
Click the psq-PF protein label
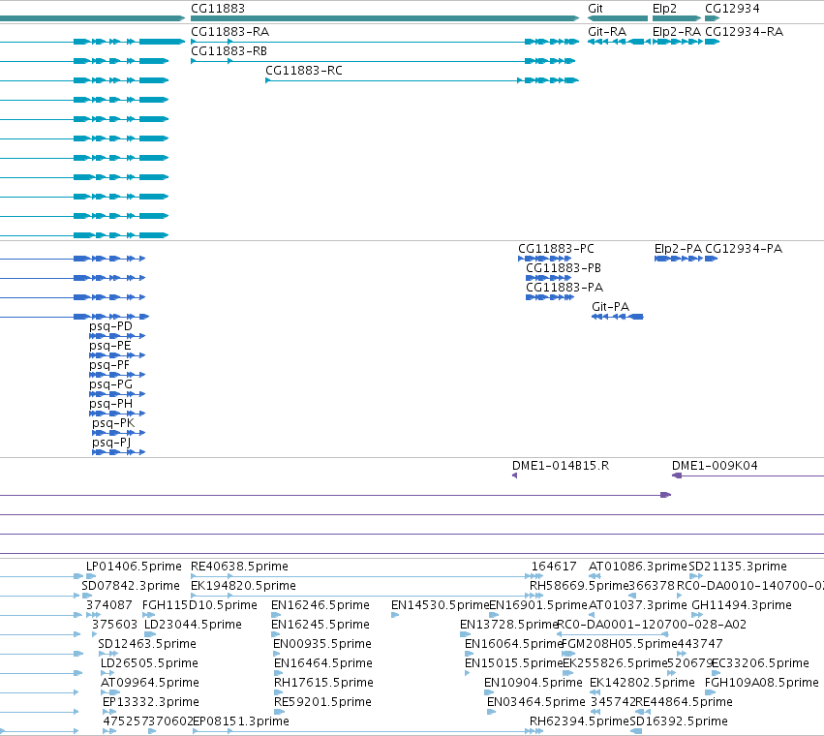tap(109, 365)
